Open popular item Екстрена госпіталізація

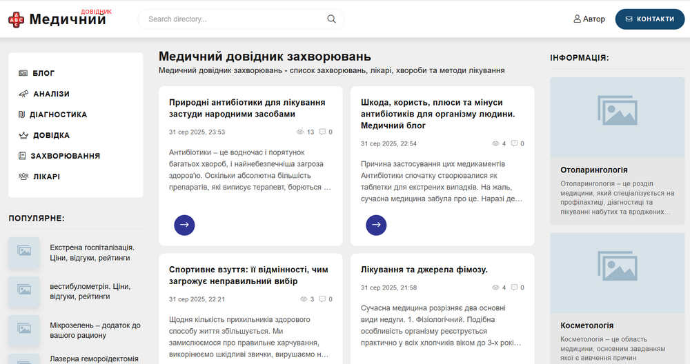(92, 253)
